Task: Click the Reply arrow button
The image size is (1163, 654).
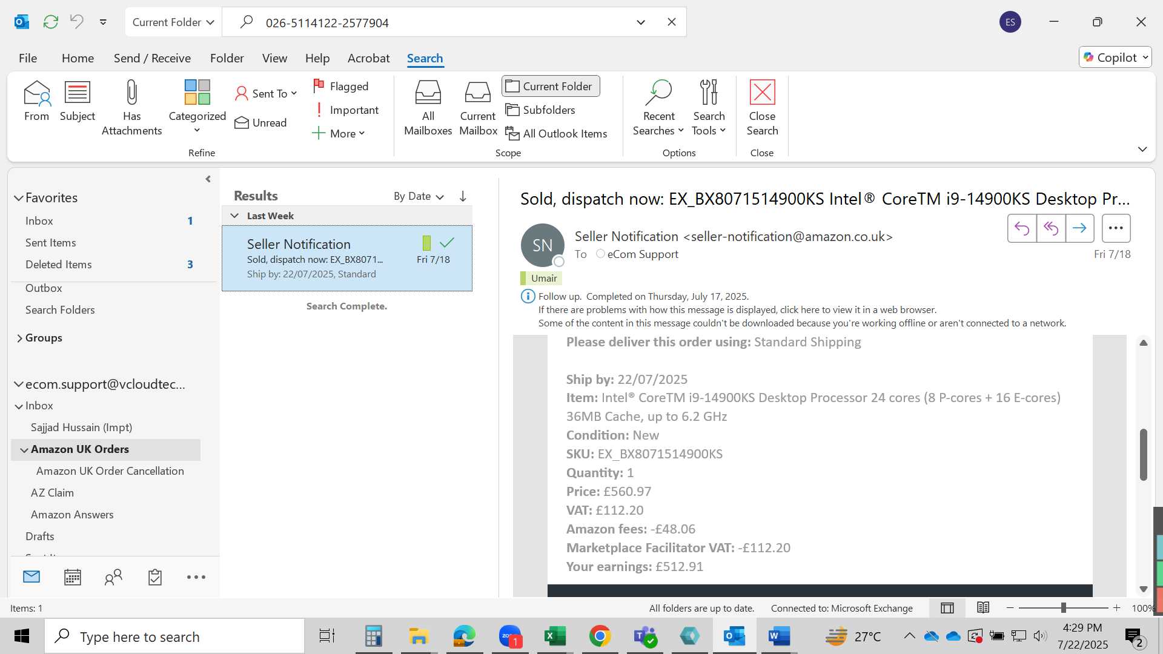Action: [x=1022, y=228]
